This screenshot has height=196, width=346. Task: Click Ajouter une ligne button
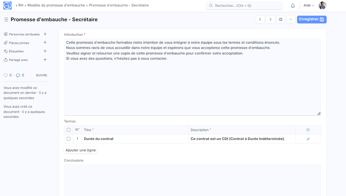pyautogui.click(x=81, y=150)
